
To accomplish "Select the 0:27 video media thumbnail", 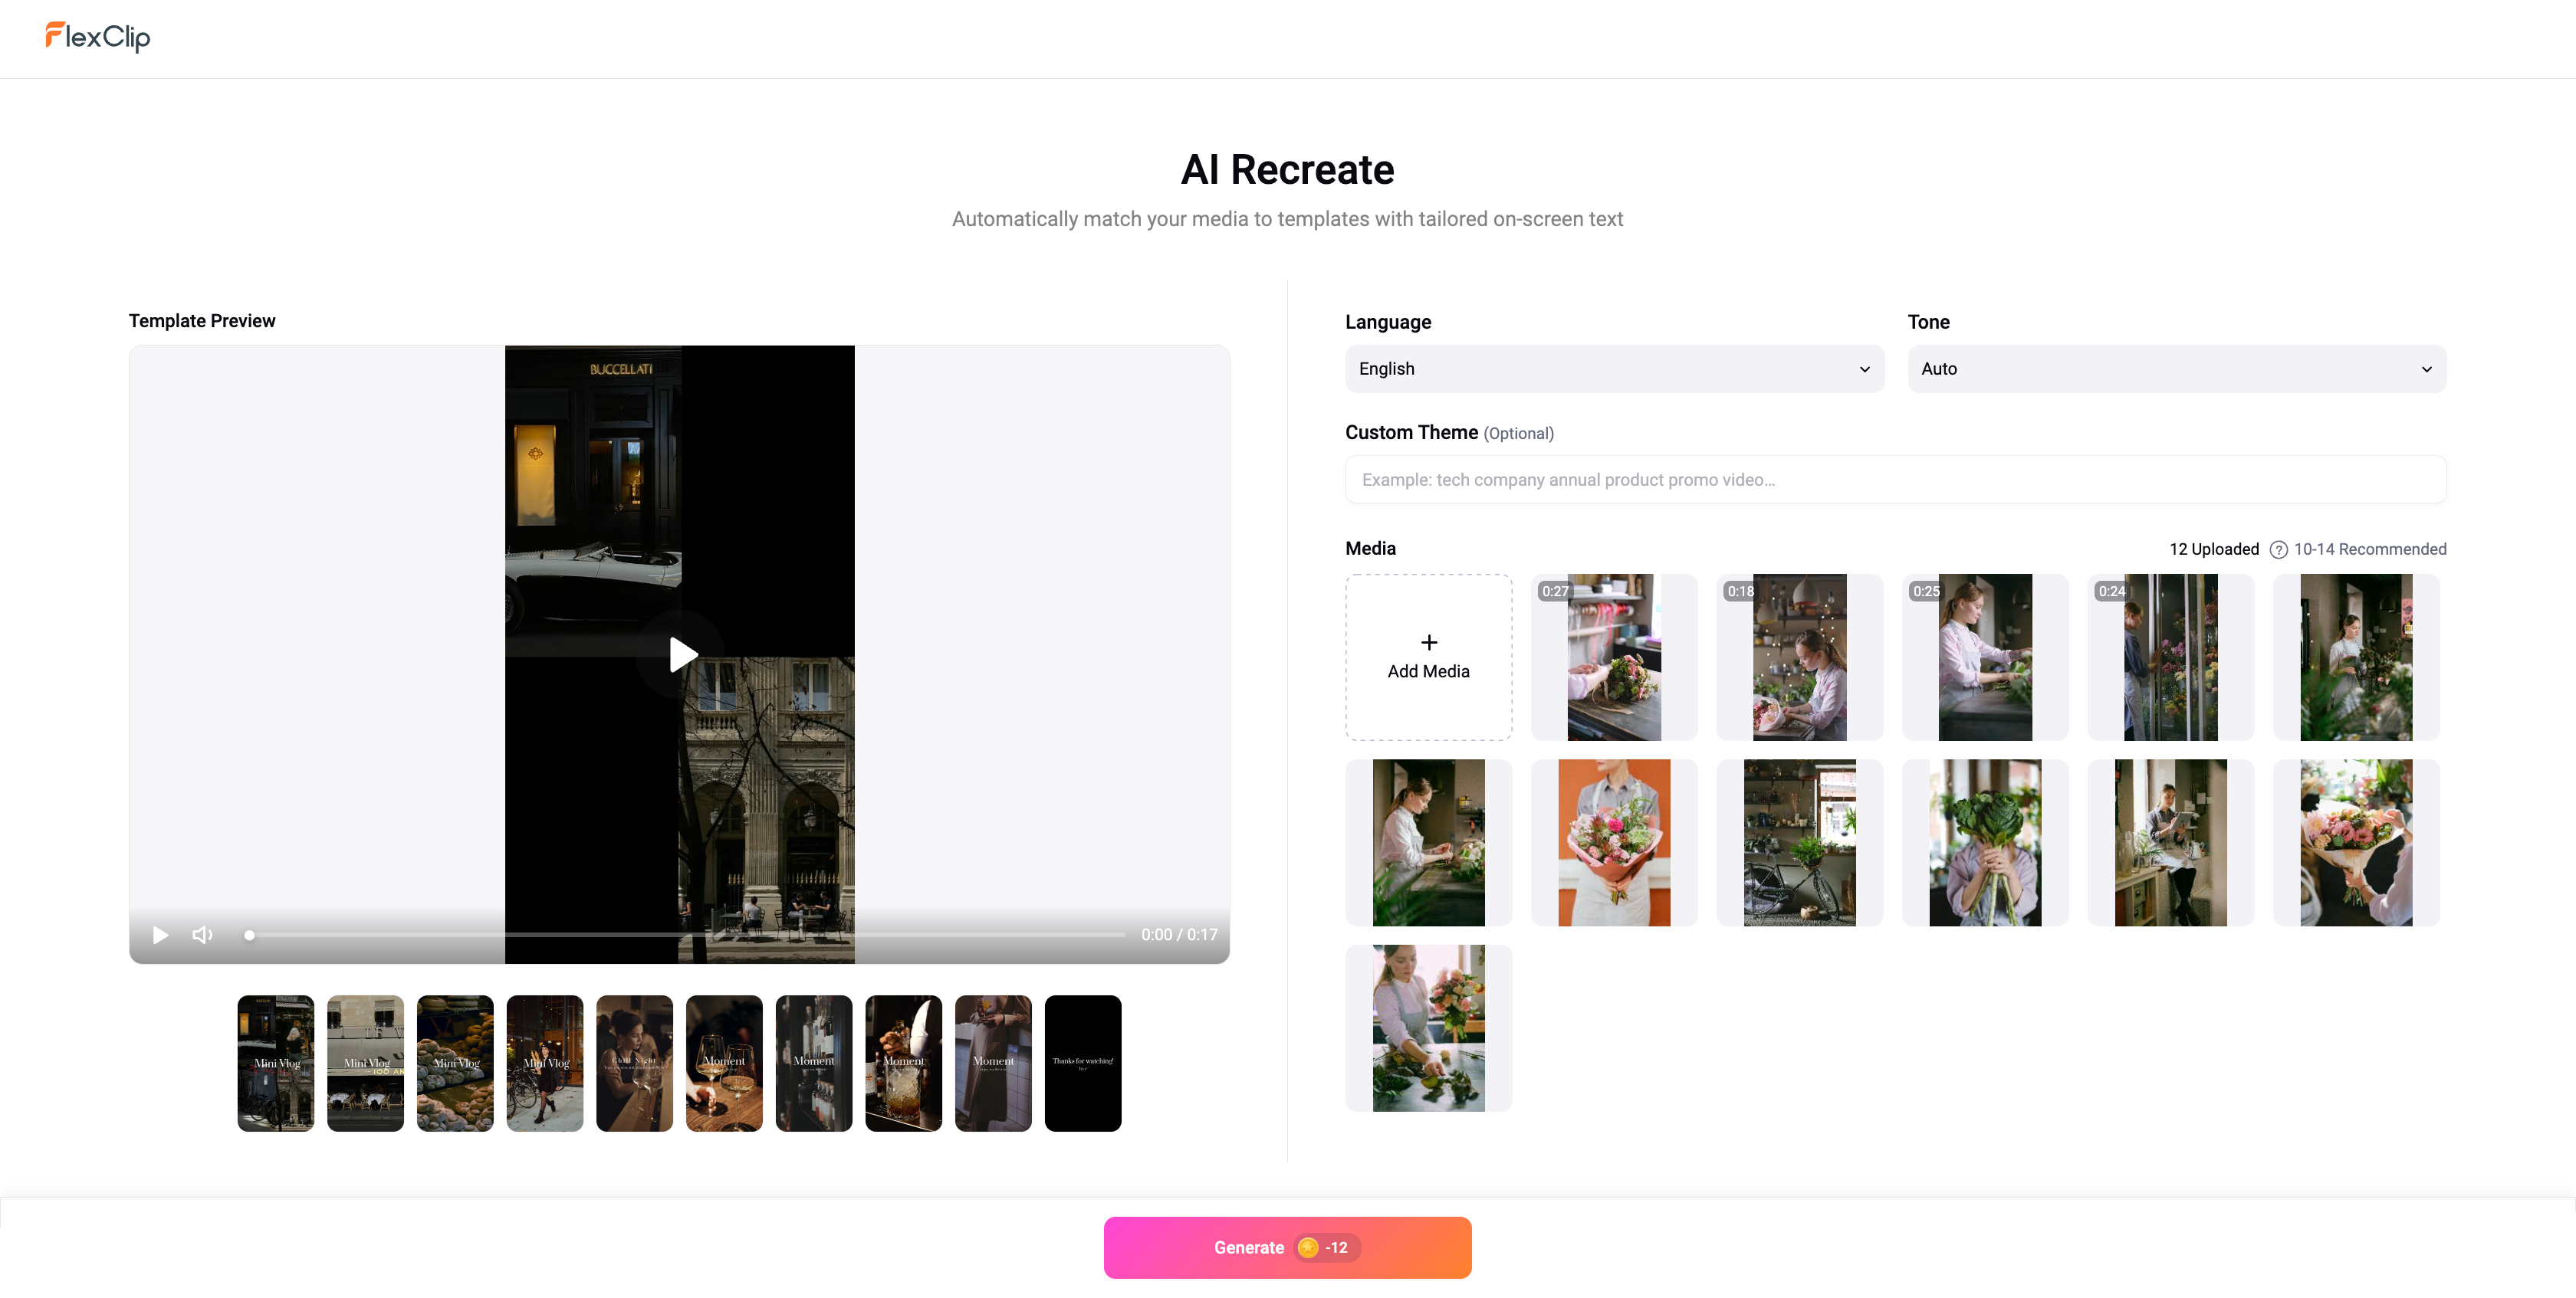I will coord(1613,657).
